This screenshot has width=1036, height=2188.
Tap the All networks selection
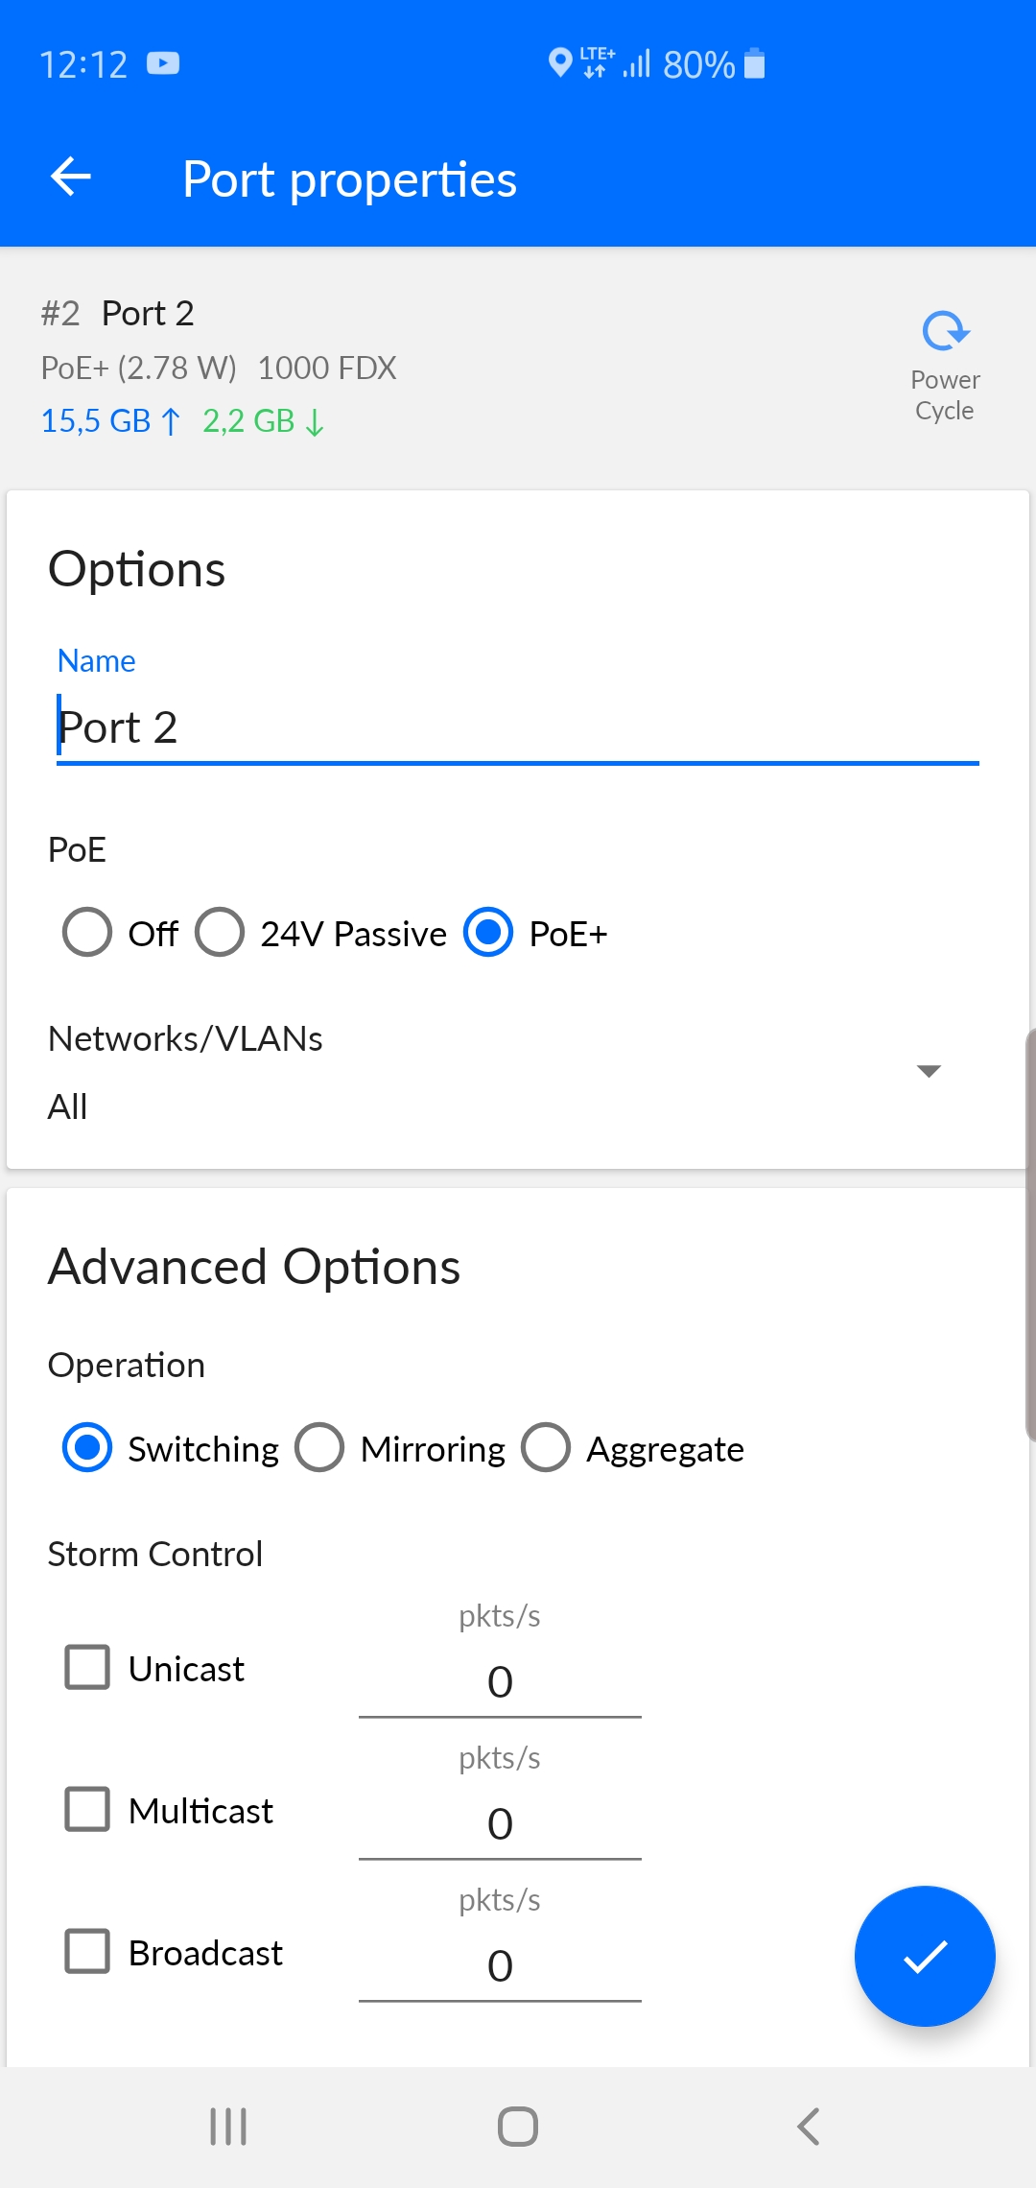[68, 1106]
